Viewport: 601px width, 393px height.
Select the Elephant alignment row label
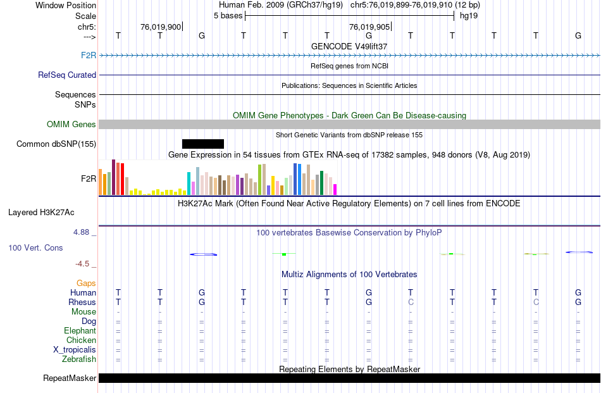pos(80,330)
